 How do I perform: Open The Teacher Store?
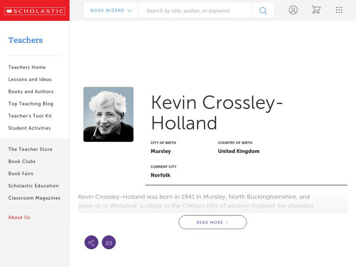30,150
